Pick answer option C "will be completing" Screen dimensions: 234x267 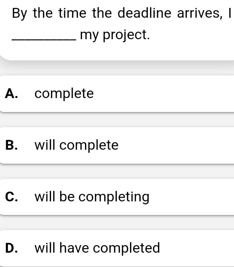pyautogui.click(x=117, y=197)
